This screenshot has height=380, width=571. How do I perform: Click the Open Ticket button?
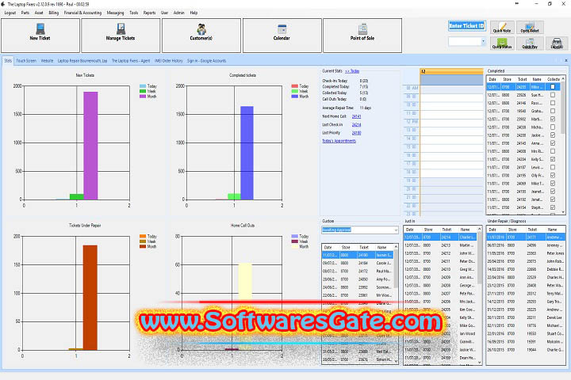(x=530, y=27)
